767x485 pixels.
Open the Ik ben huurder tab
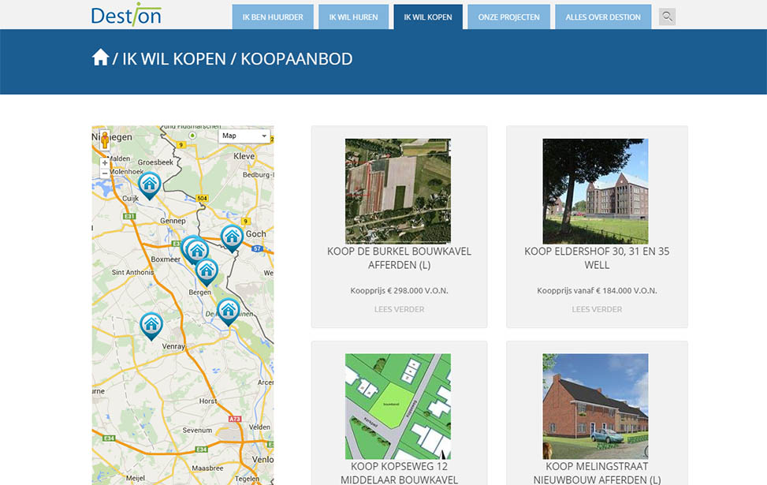[273, 17]
